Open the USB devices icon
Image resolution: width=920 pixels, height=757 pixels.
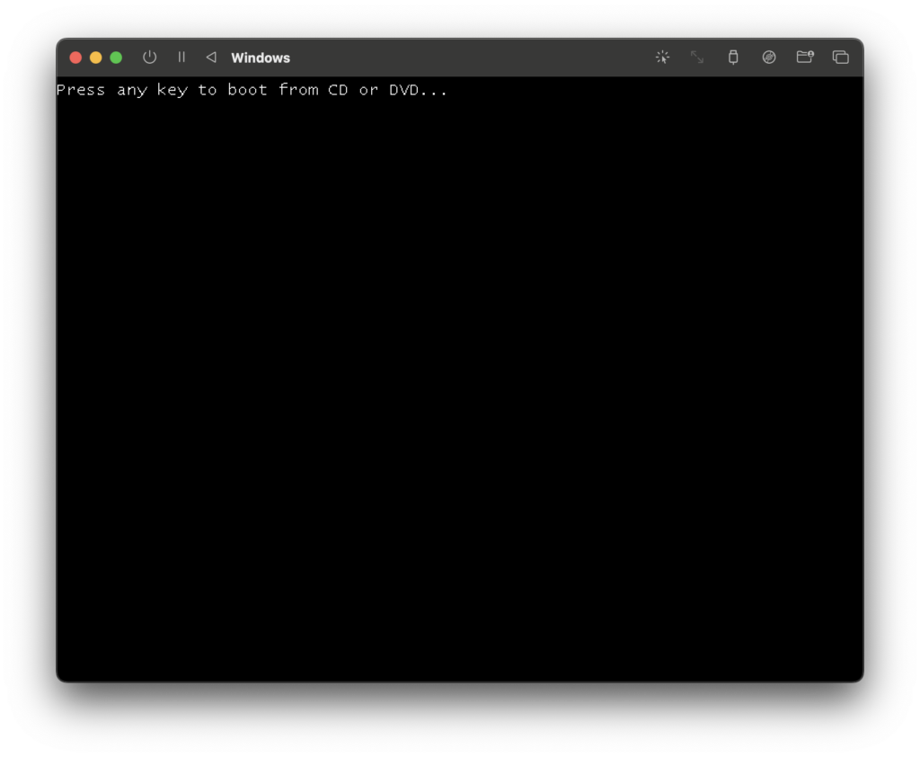point(733,57)
